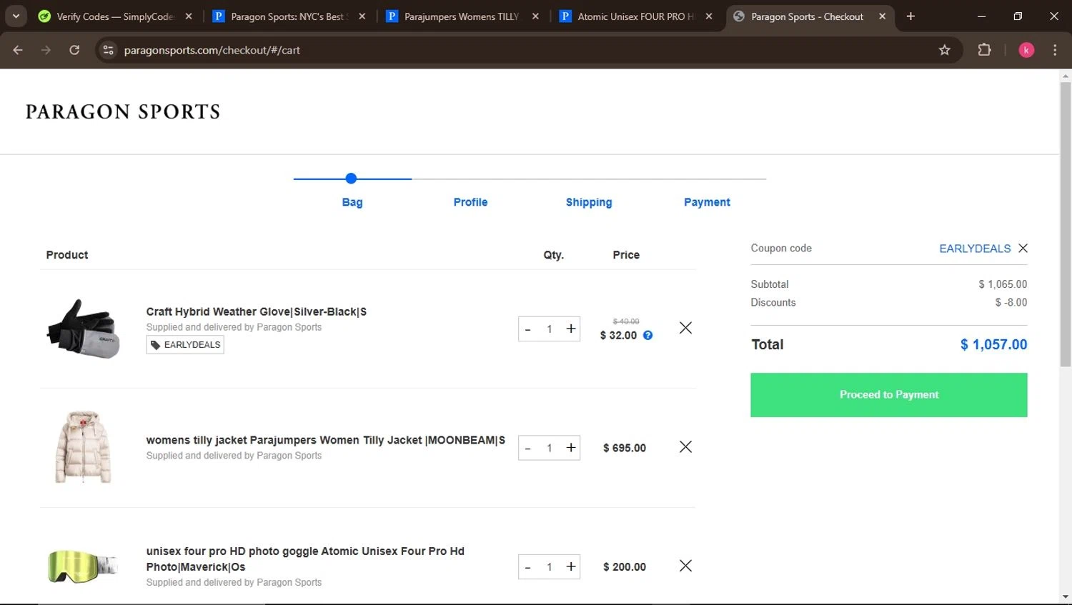This screenshot has width=1072, height=605.
Task: Open the Tilly Jacket product thumbnail
Action: click(x=83, y=447)
